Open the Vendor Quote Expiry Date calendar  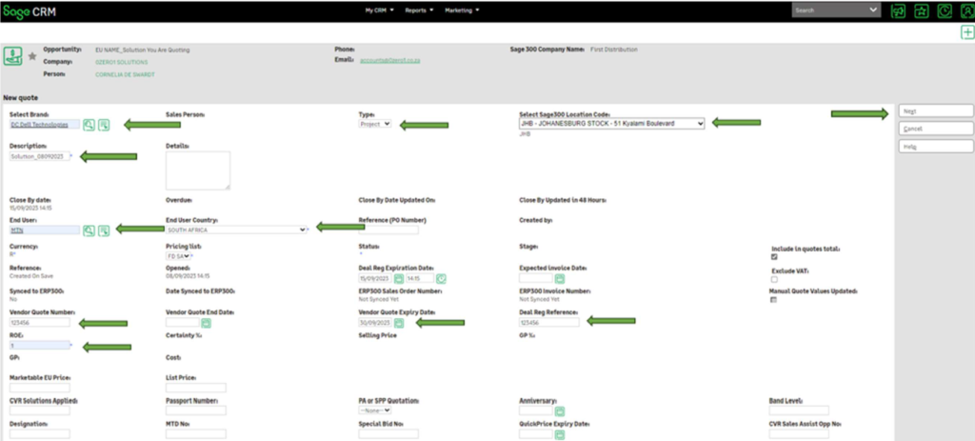tap(400, 323)
